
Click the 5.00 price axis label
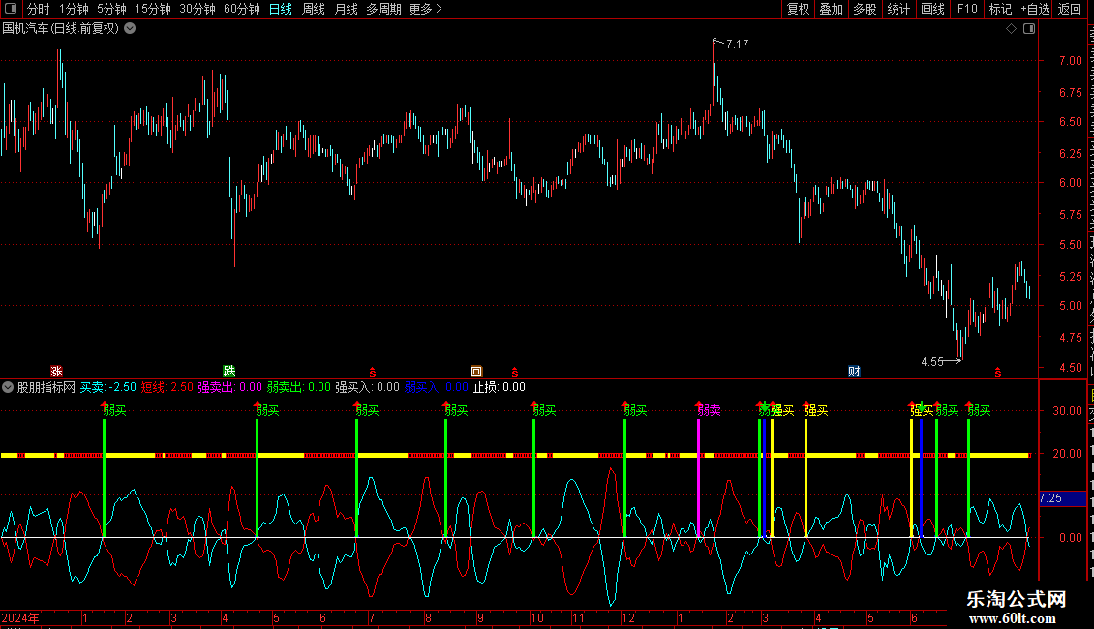1070,306
